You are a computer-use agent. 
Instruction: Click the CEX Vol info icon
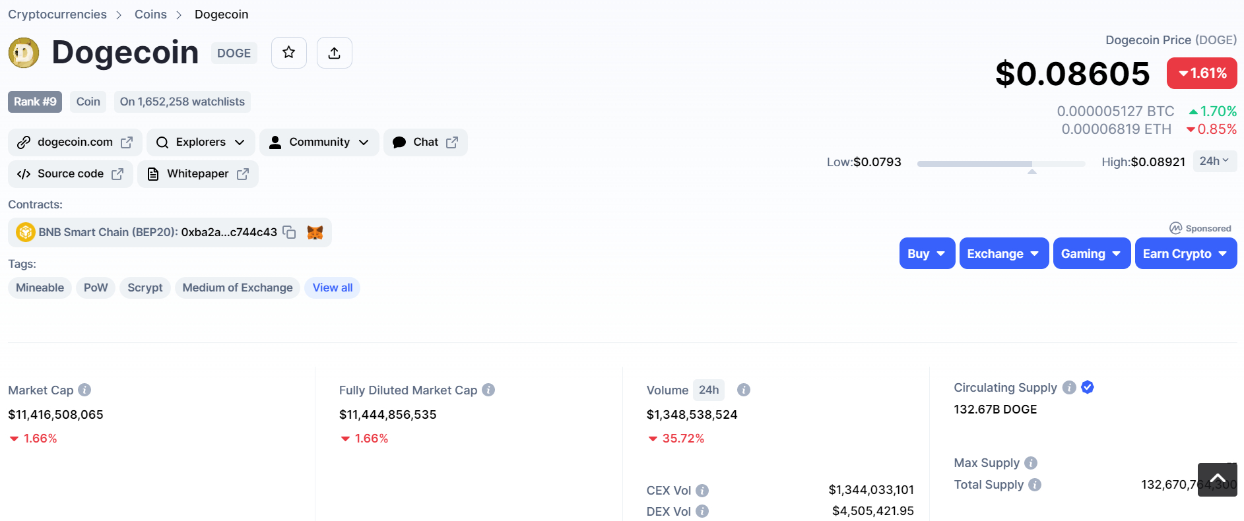click(702, 490)
